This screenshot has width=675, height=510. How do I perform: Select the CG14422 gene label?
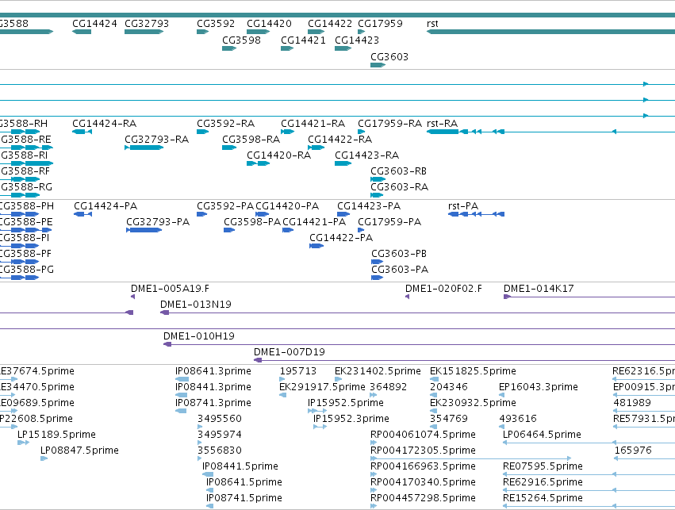pyautogui.click(x=330, y=23)
